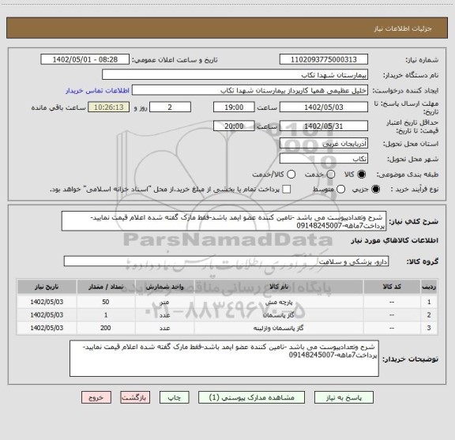This screenshot has height=440, width=455.
Task: Click the ردیف column header
Action: 429,287
